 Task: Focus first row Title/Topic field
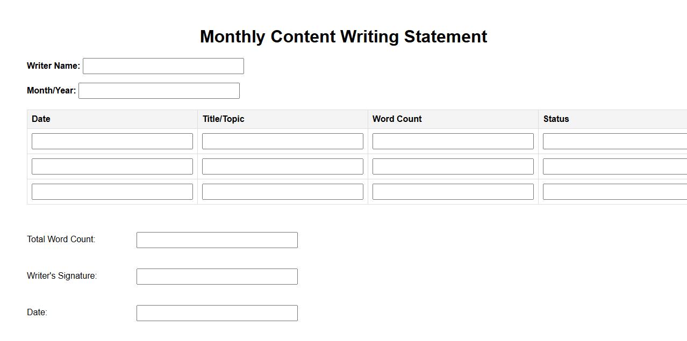pyautogui.click(x=282, y=141)
